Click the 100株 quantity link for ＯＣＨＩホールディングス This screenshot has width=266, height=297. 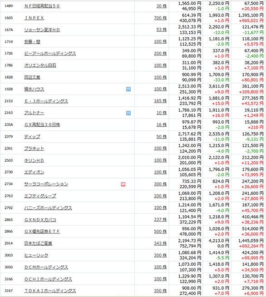(x=160, y=279)
